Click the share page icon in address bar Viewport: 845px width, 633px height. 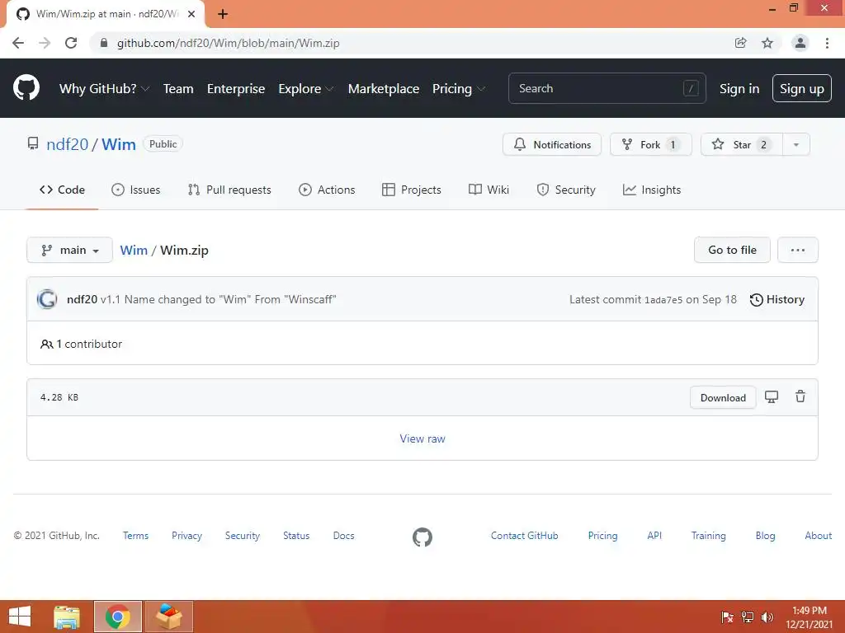(x=740, y=43)
